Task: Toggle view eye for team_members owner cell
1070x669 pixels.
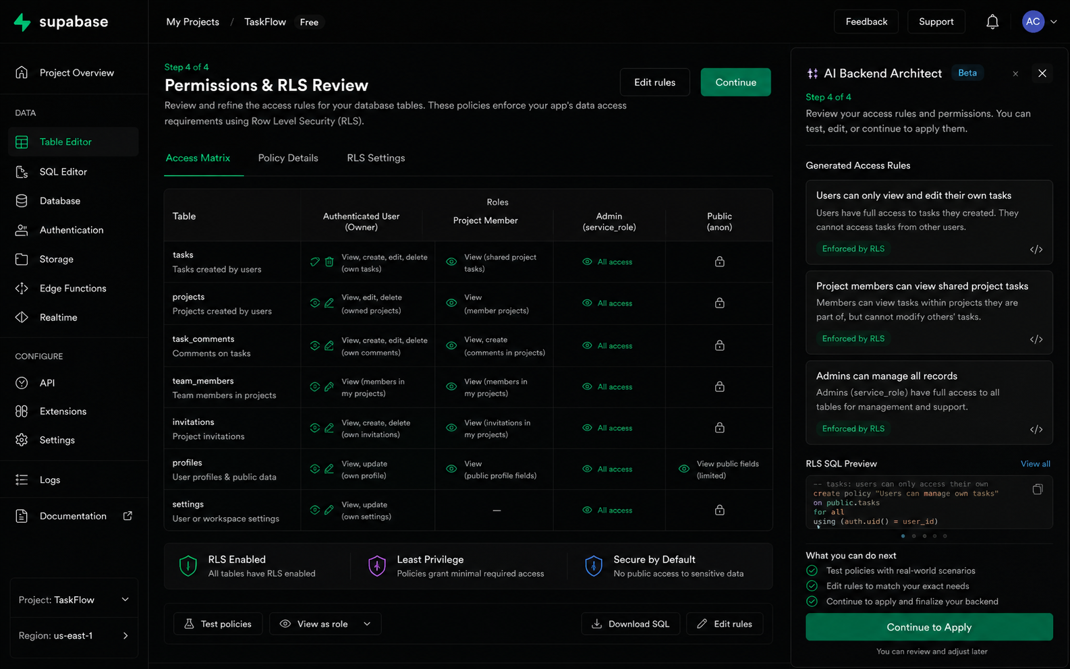Action: pos(315,386)
